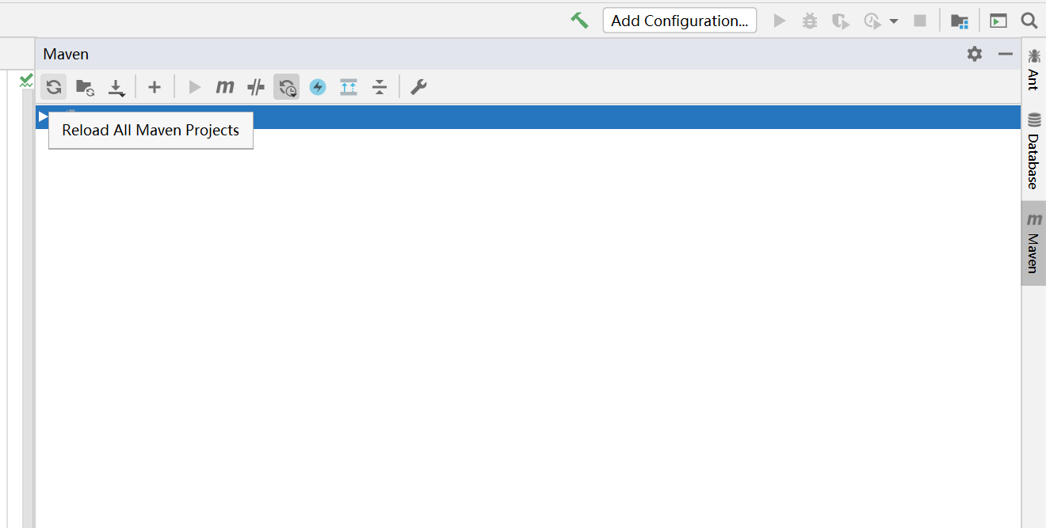The height and width of the screenshot is (528, 1046).
Task: Click the Execute Maven Goal 'm' icon
Action: tap(225, 87)
